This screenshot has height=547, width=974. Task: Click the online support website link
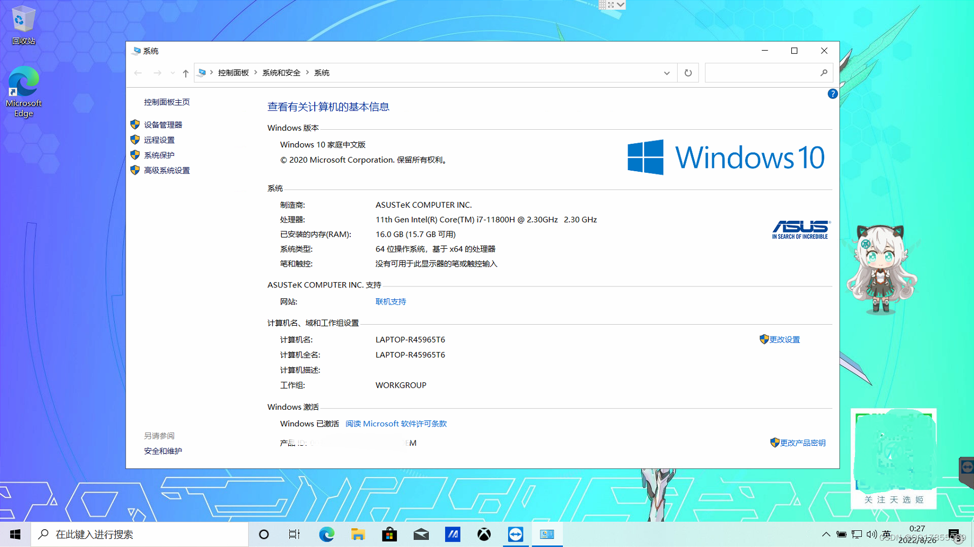391,301
